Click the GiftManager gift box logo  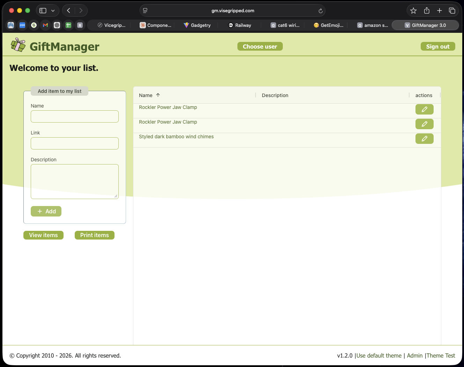(x=18, y=45)
